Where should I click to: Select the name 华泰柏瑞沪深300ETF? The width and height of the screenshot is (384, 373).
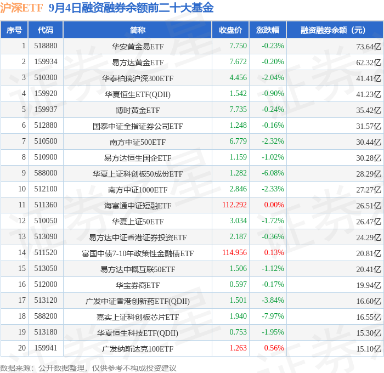click(x=138, y=78)
